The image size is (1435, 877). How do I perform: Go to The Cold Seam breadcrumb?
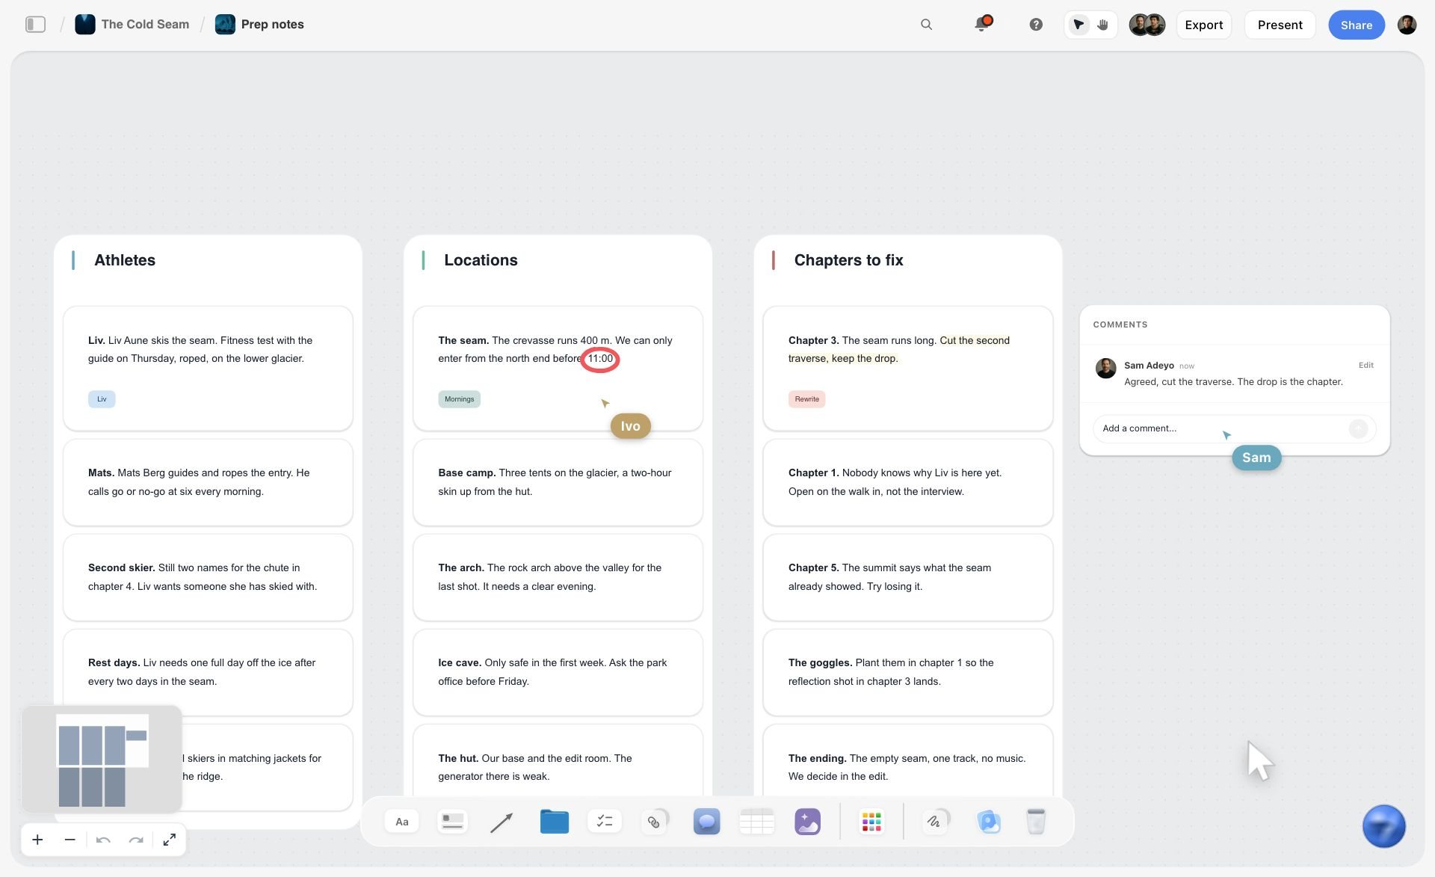tap(132, 25)
